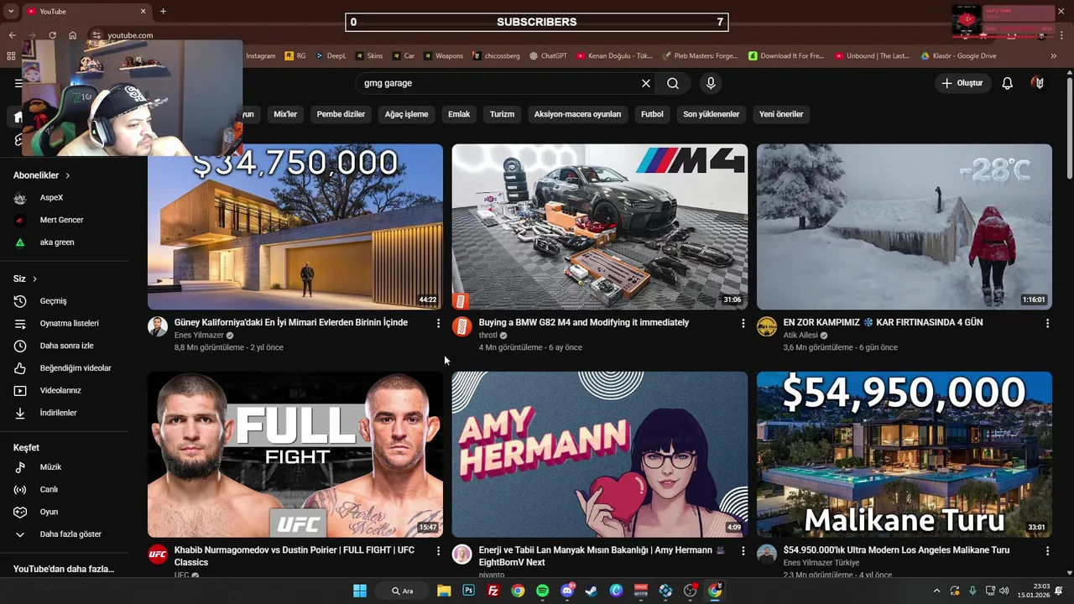Open YouTube notifications bell
The image size is (1074, 604).
pyautogui.click(x=1008, y=83)
